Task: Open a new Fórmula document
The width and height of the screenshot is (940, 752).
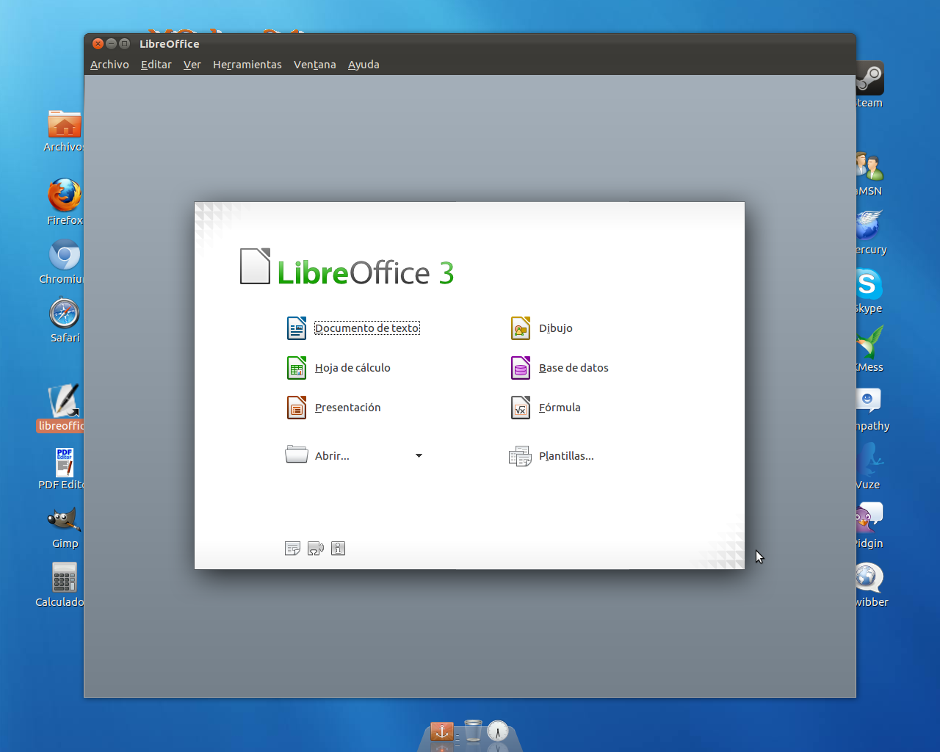Action: point(546,408)
